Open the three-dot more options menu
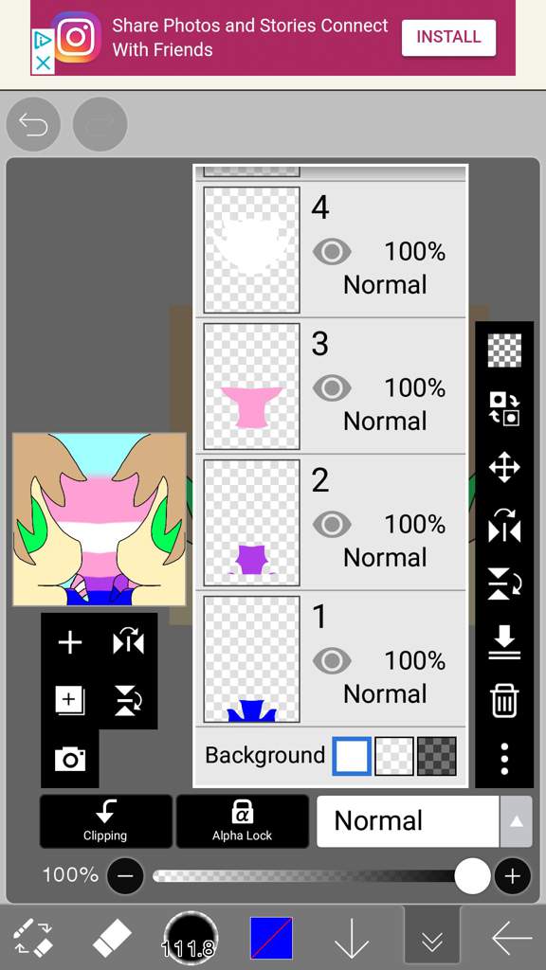This screenshot has width=546, height=970. tap(504, 759)
